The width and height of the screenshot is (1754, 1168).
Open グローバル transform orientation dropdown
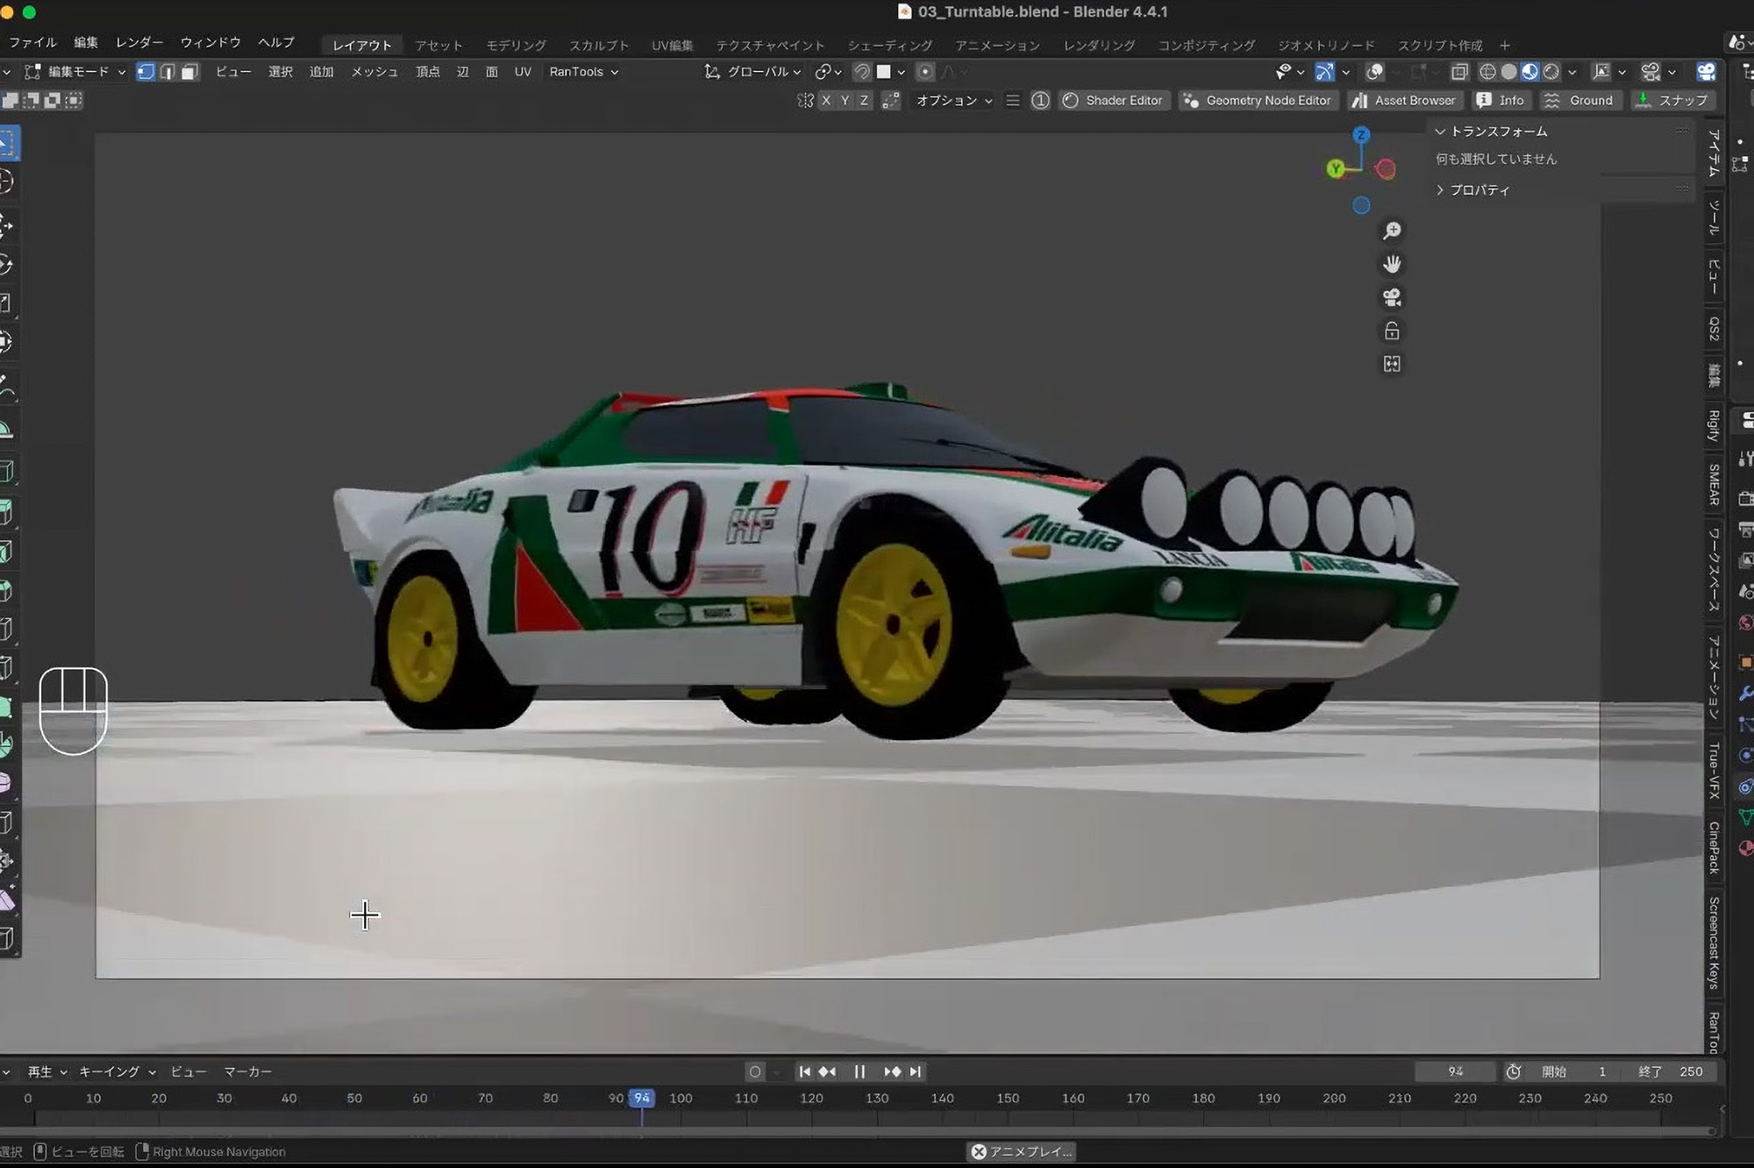coord(753,72)
